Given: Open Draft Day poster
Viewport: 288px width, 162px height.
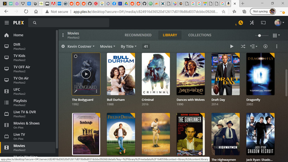Looking at the screenshot, I should [x=226, y=74].
